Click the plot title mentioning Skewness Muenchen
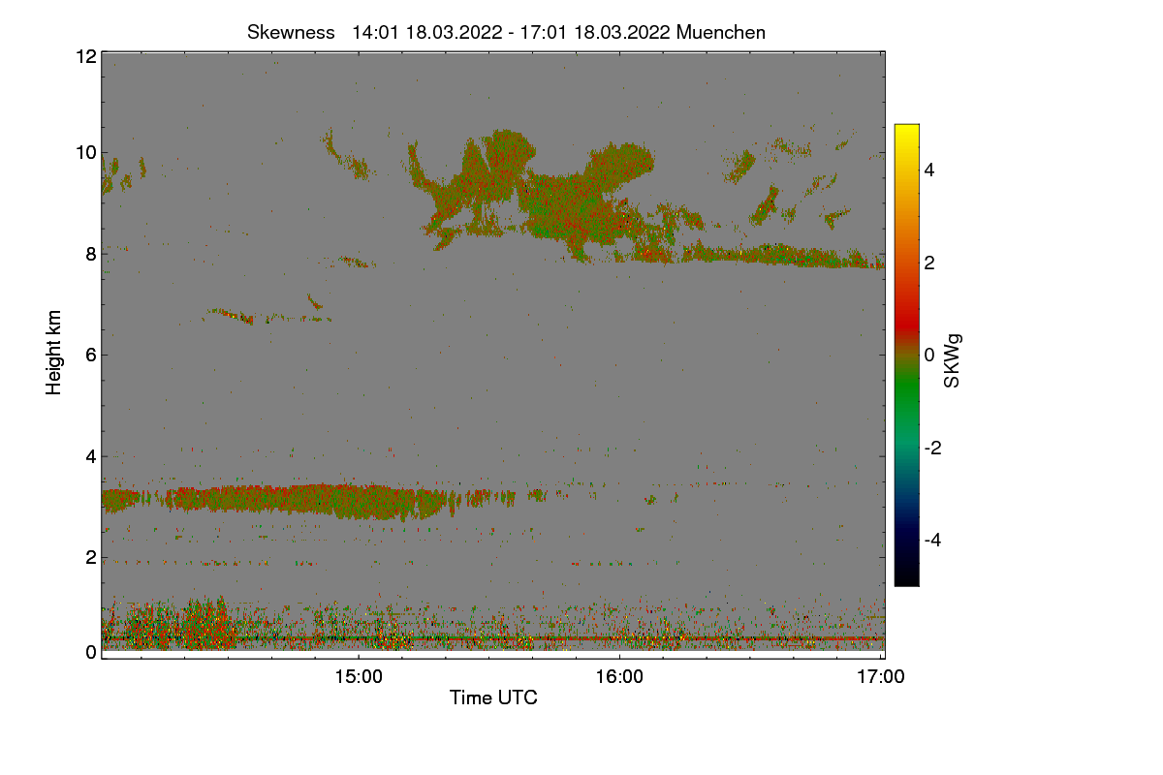The image size is (1163, 775). point(506,32)
